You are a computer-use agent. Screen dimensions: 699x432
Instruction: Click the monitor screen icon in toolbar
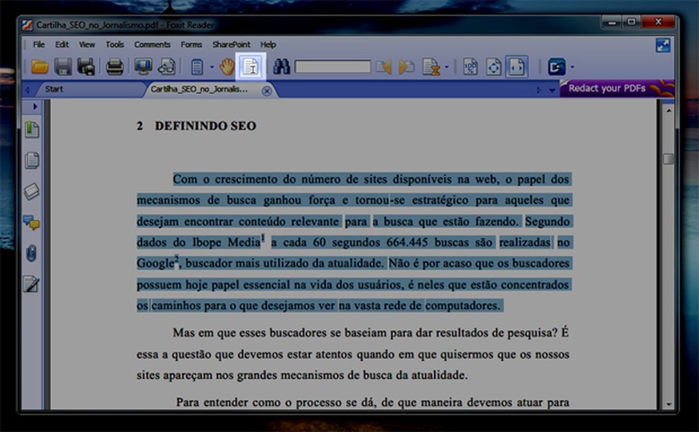[143, 67]
